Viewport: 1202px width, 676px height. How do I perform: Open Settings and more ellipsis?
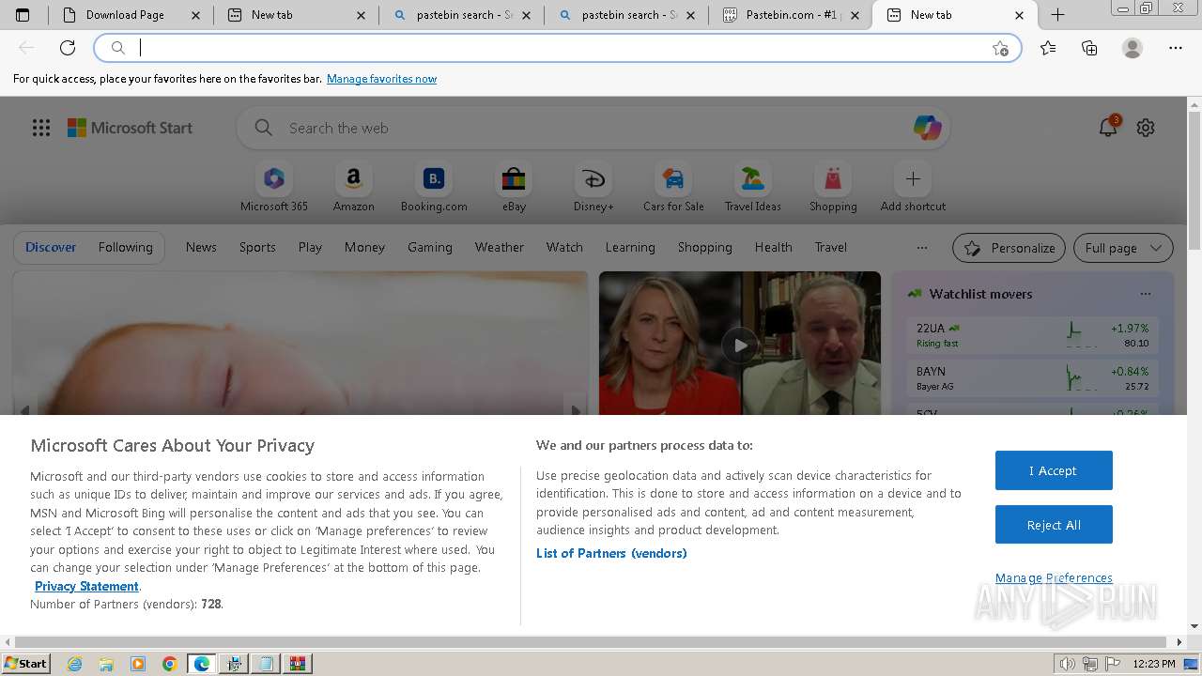1176,48
